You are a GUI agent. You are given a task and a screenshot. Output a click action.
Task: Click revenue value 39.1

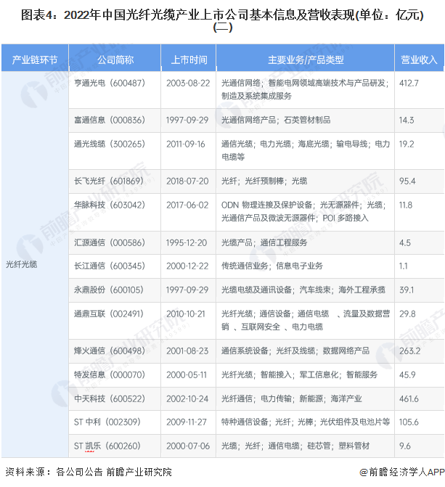pyautogui.click(x=407, y=290)
